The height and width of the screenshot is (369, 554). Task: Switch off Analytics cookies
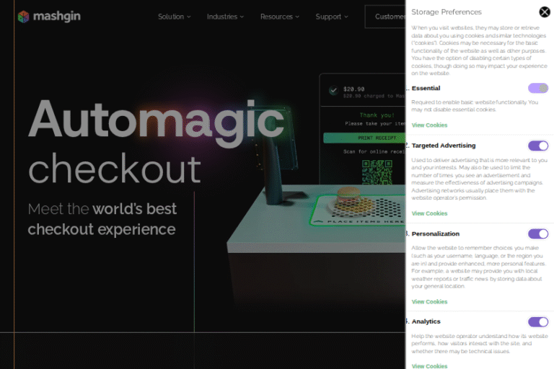(x=537, y=321)
